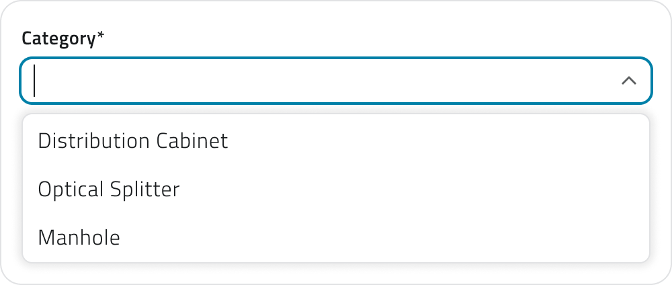The height and width of the screenshot is (285, 672).
Task: Hide the category options via chevron
Action: pyautogui.click(x=628, y=81)
